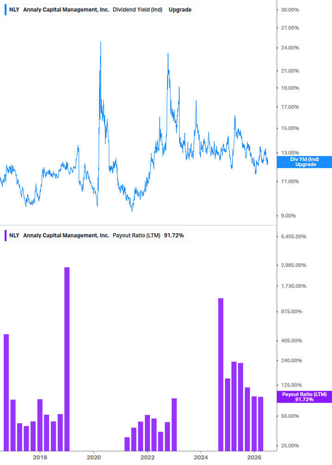Click the NLY ticker in top legend
The height and width of the screenshot is (465, 332).
(x=14, y=10)
